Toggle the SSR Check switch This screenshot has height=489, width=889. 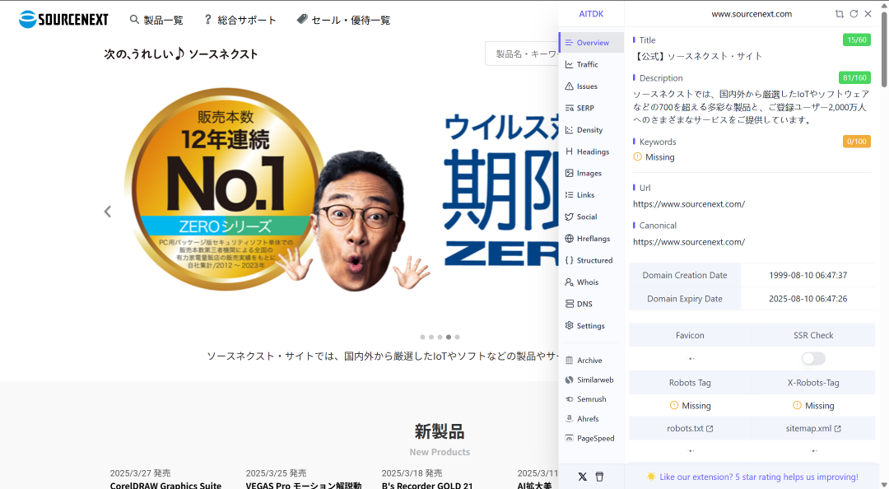click(x=813, y=359)
